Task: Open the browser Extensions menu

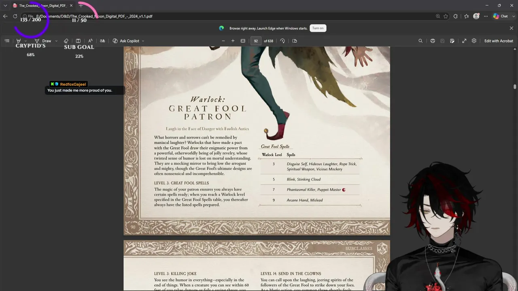Action: tap(456, 16)
